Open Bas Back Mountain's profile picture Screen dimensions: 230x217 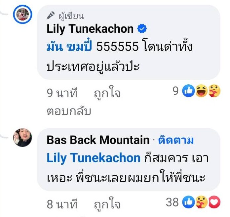point(22,137)
